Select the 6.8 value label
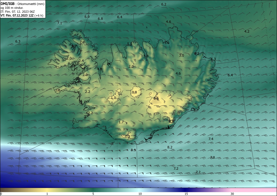Viewport: 277px width, 196px height. [x=100, y=19]
